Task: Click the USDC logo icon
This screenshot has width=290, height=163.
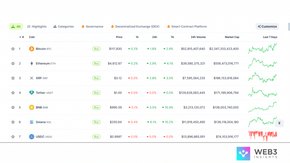Action: pos(32,137)
